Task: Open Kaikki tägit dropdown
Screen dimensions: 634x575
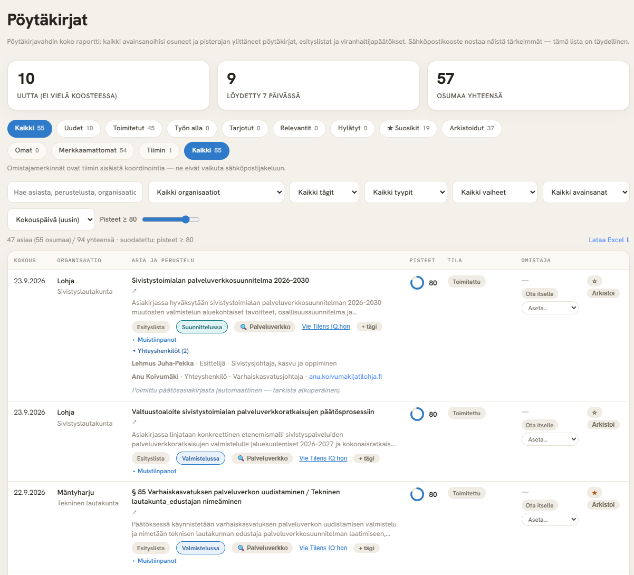Action: click(324, 192)
